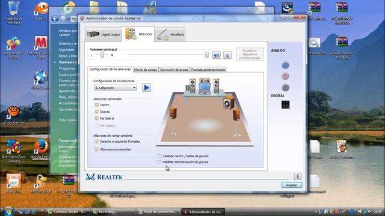Toggle Derecho e izquierdo frontales checkbox
385x216 pixels.
96,142
